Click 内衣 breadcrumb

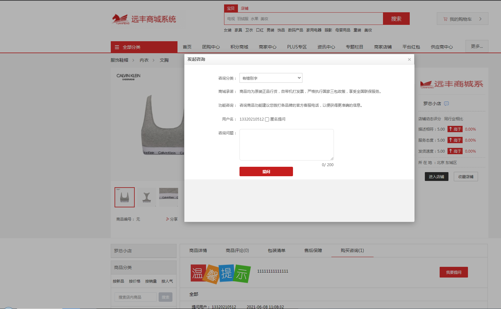click(x=144, y=60)
